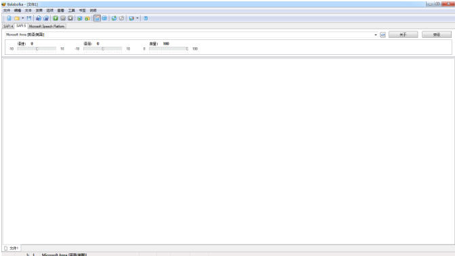Image resolution: width=455 pixels, height=256 pixels.
Task: Click the small blue icon button beside voice dropdown
Action: 383,35
